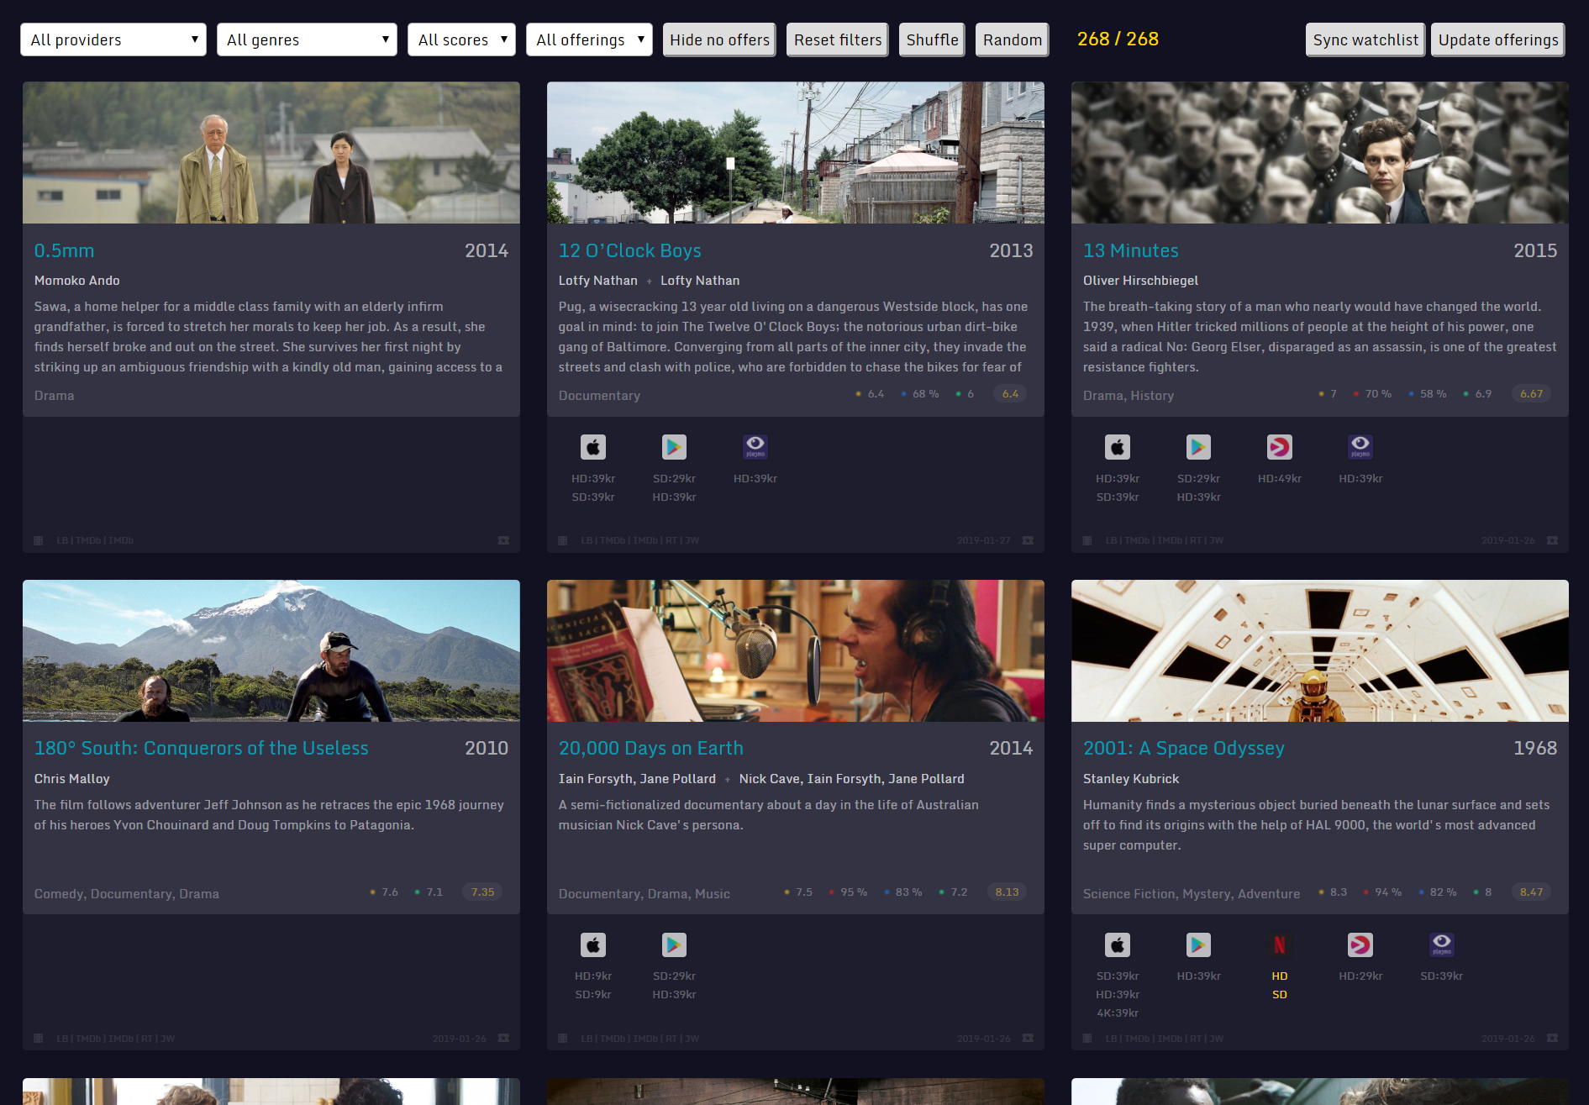Click the 20,000 Days on Earth poster thumbnail
The height and width of the screenshot is (1105, 1589).
point(796,650)
